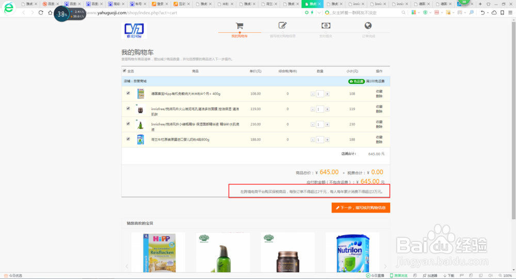Viewport: 516px width, 279px height.
Task: Click the browser address bar URL
Action: 132,12
